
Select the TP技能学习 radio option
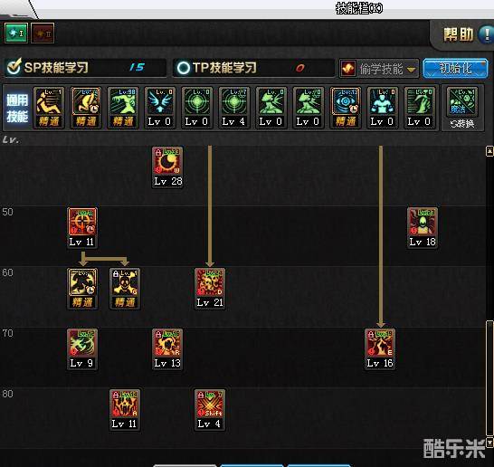(x=183, y=68)
